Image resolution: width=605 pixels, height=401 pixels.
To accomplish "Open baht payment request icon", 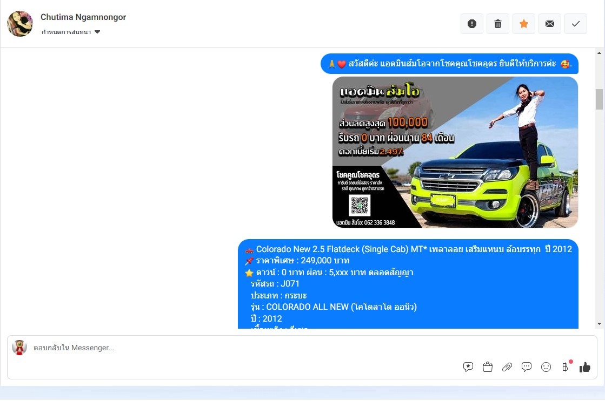I will tap(565, 366).
